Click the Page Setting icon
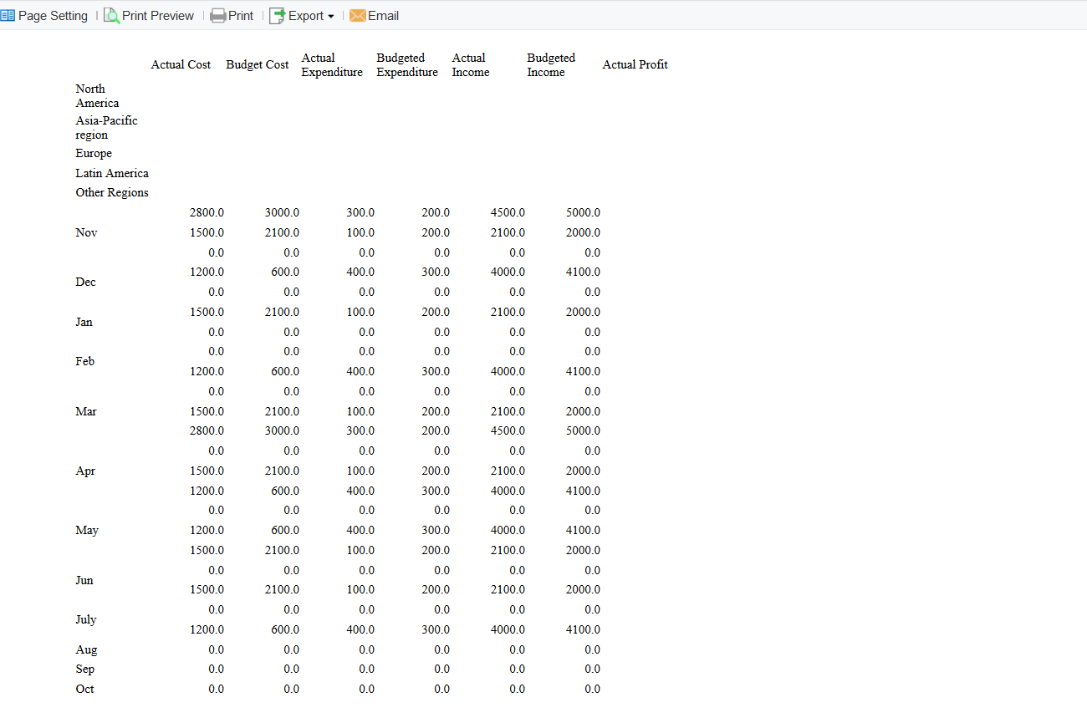This screenshot has height=723, width=1087. (x=8, y=15)
